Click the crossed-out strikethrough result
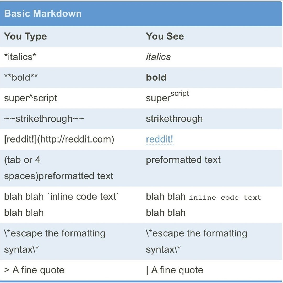Image resolution: width=283 pixels, height=283 pixels. tap(174, 119)
